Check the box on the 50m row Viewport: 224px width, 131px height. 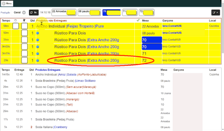(x=24, y=33)
